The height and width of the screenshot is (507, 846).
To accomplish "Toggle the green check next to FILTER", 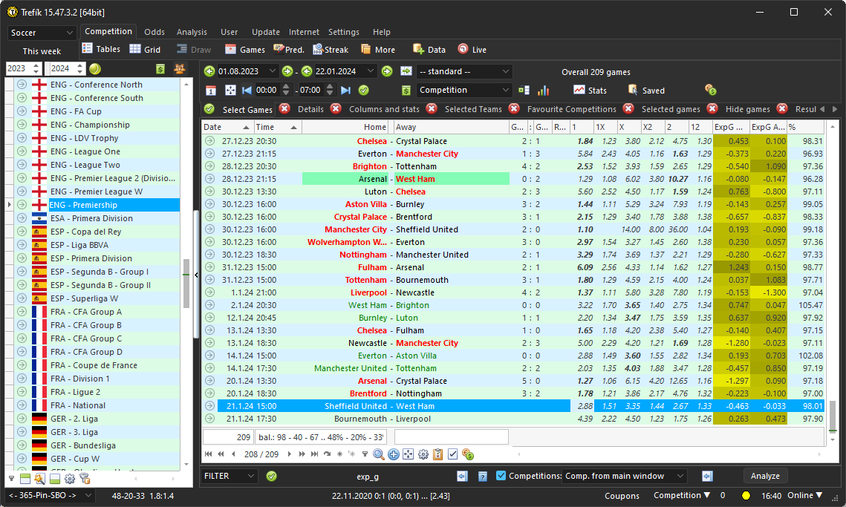I will point(271,476).
